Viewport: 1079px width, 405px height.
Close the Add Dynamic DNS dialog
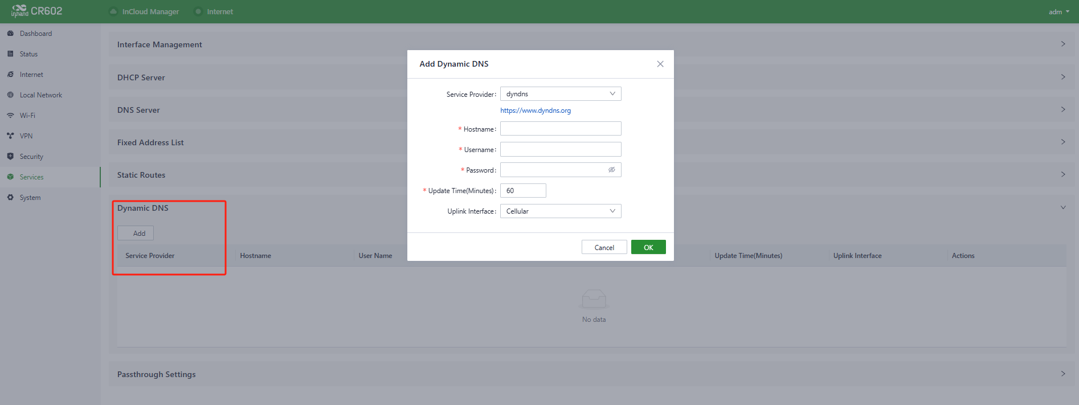tap(660, 64)
